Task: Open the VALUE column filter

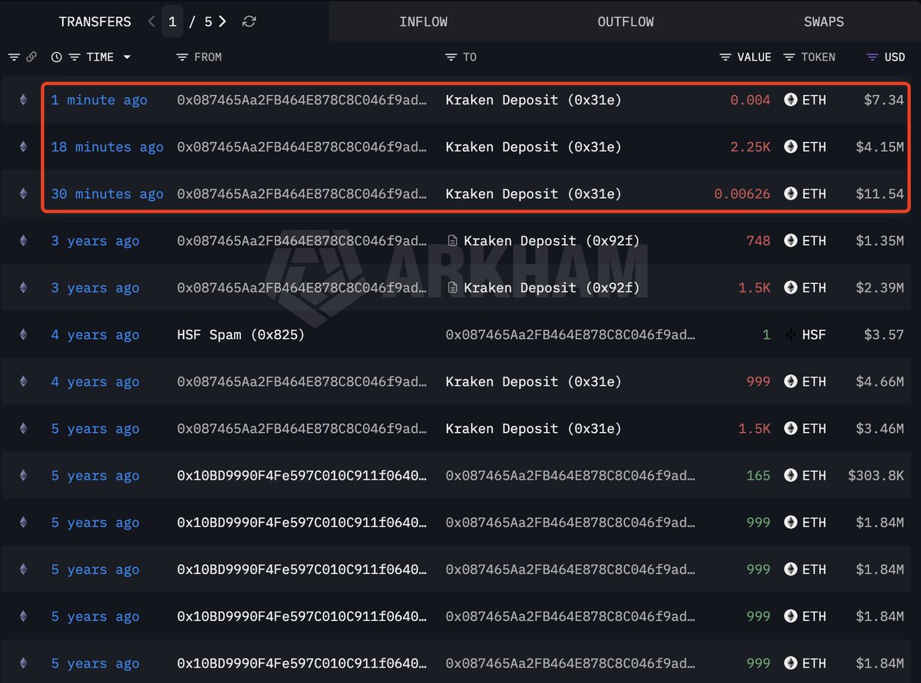Action: point(725,57)
